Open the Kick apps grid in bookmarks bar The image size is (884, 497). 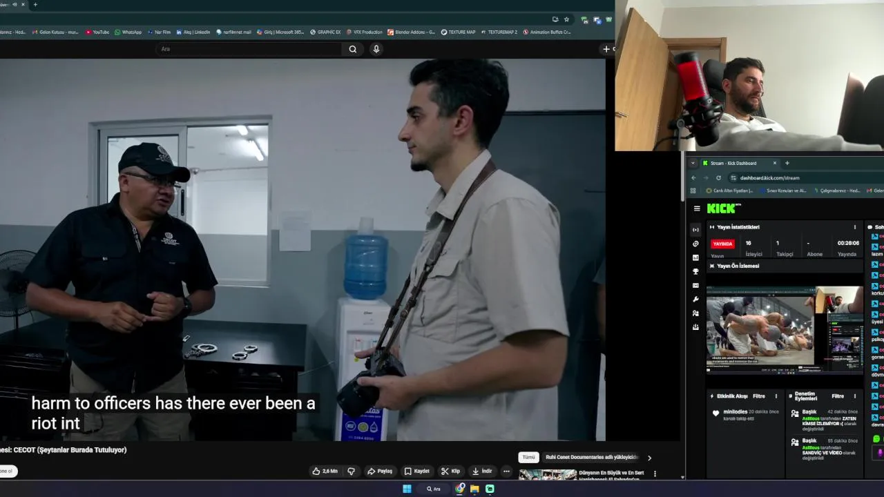(x=693, y=191)
